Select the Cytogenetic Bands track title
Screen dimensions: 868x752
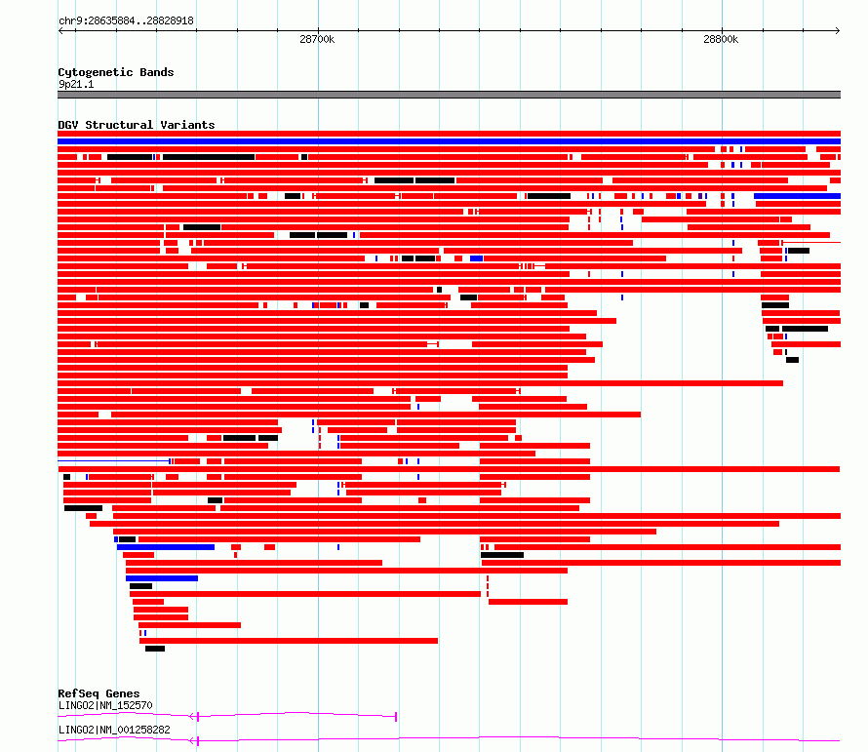116,72
